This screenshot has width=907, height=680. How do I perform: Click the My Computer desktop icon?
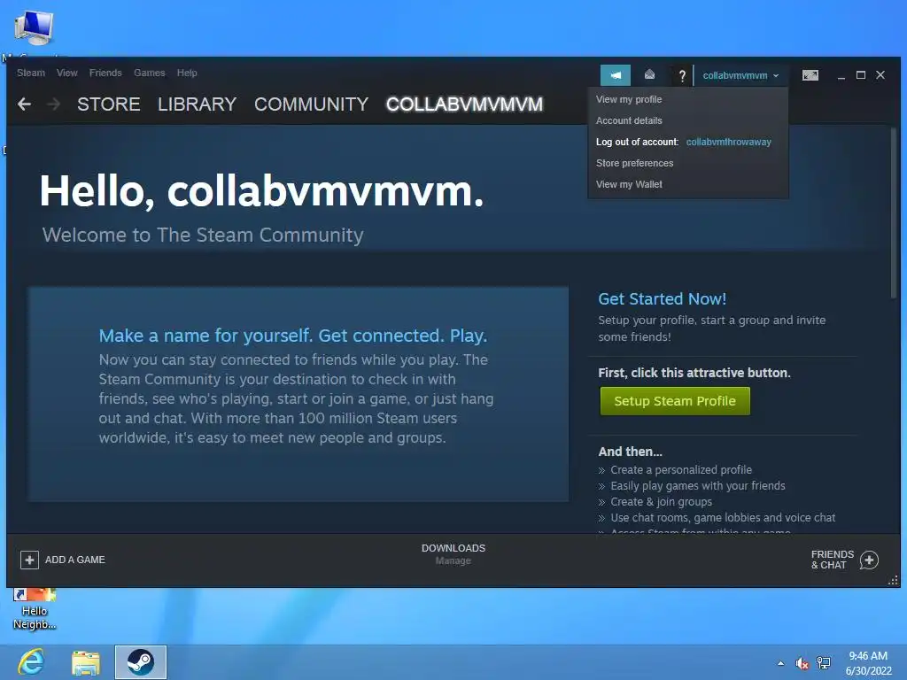tap(34, 27)
